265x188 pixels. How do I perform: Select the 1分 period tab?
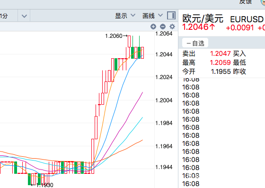tap(4, 16)
